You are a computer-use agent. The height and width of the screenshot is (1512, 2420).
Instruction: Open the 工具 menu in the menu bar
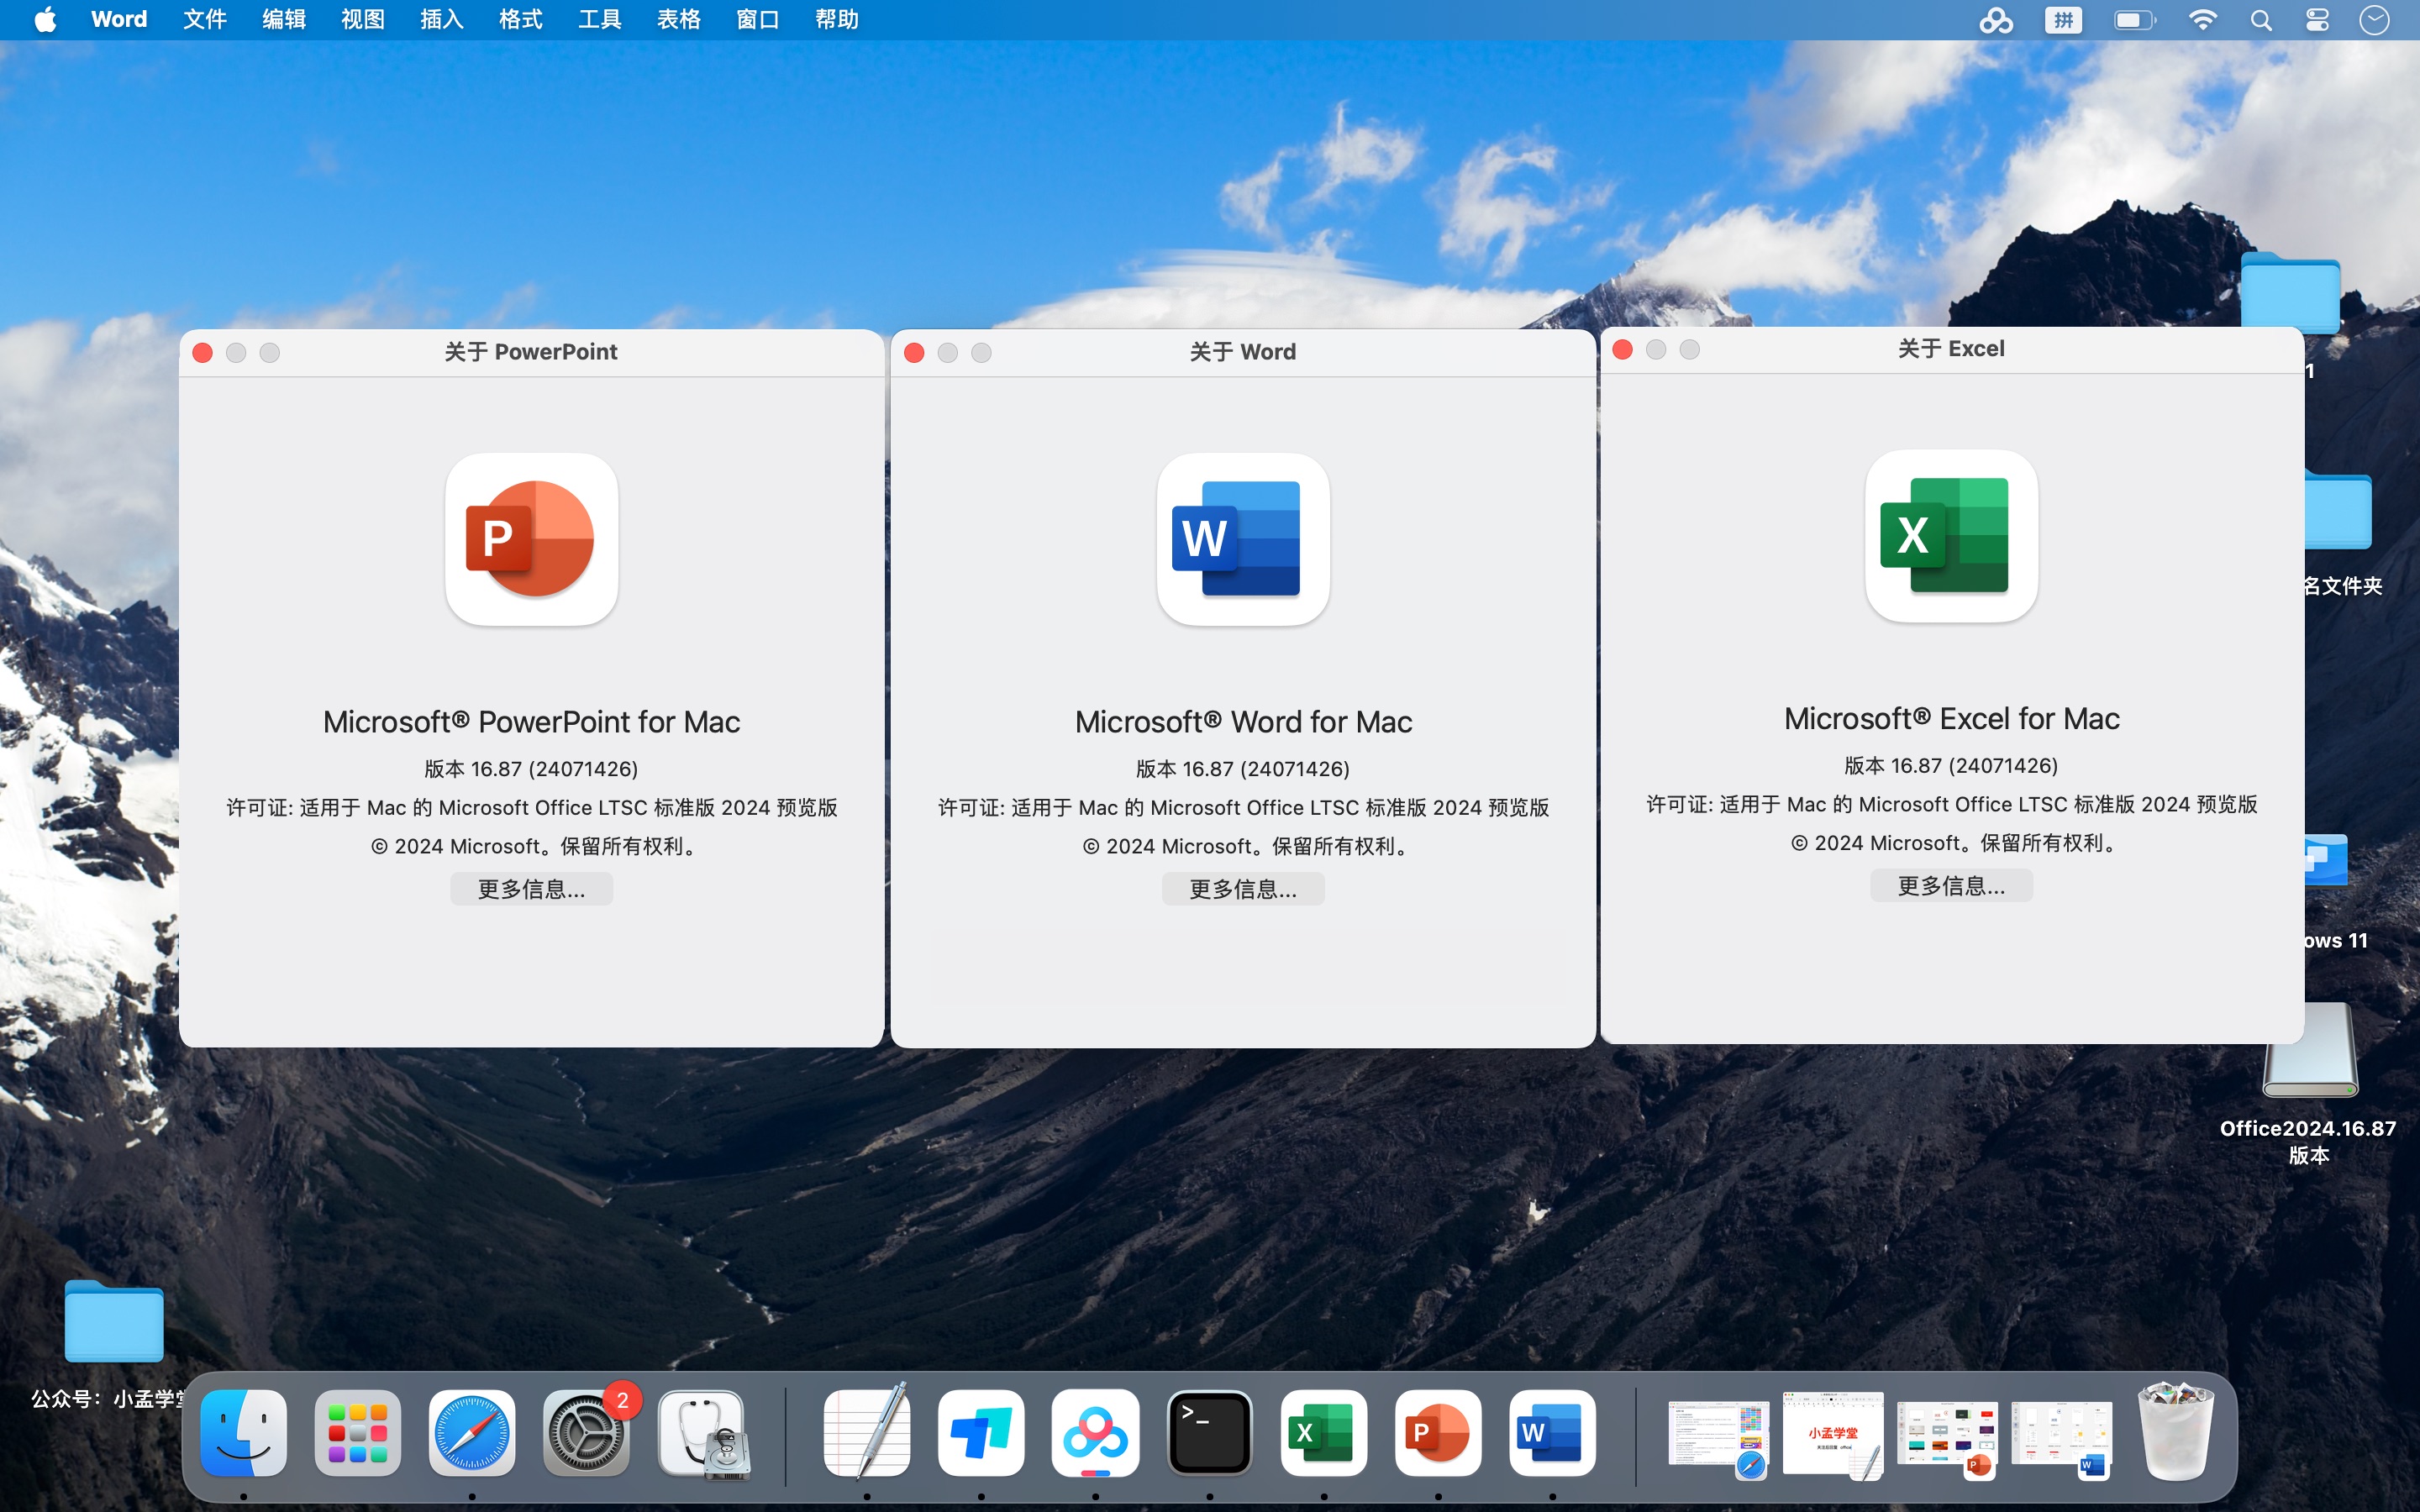click(x=598, y=19)
